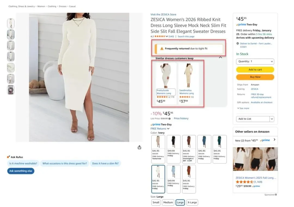Open the star rating breakdown arrow

pyautogui.click(x=167, y=36)
